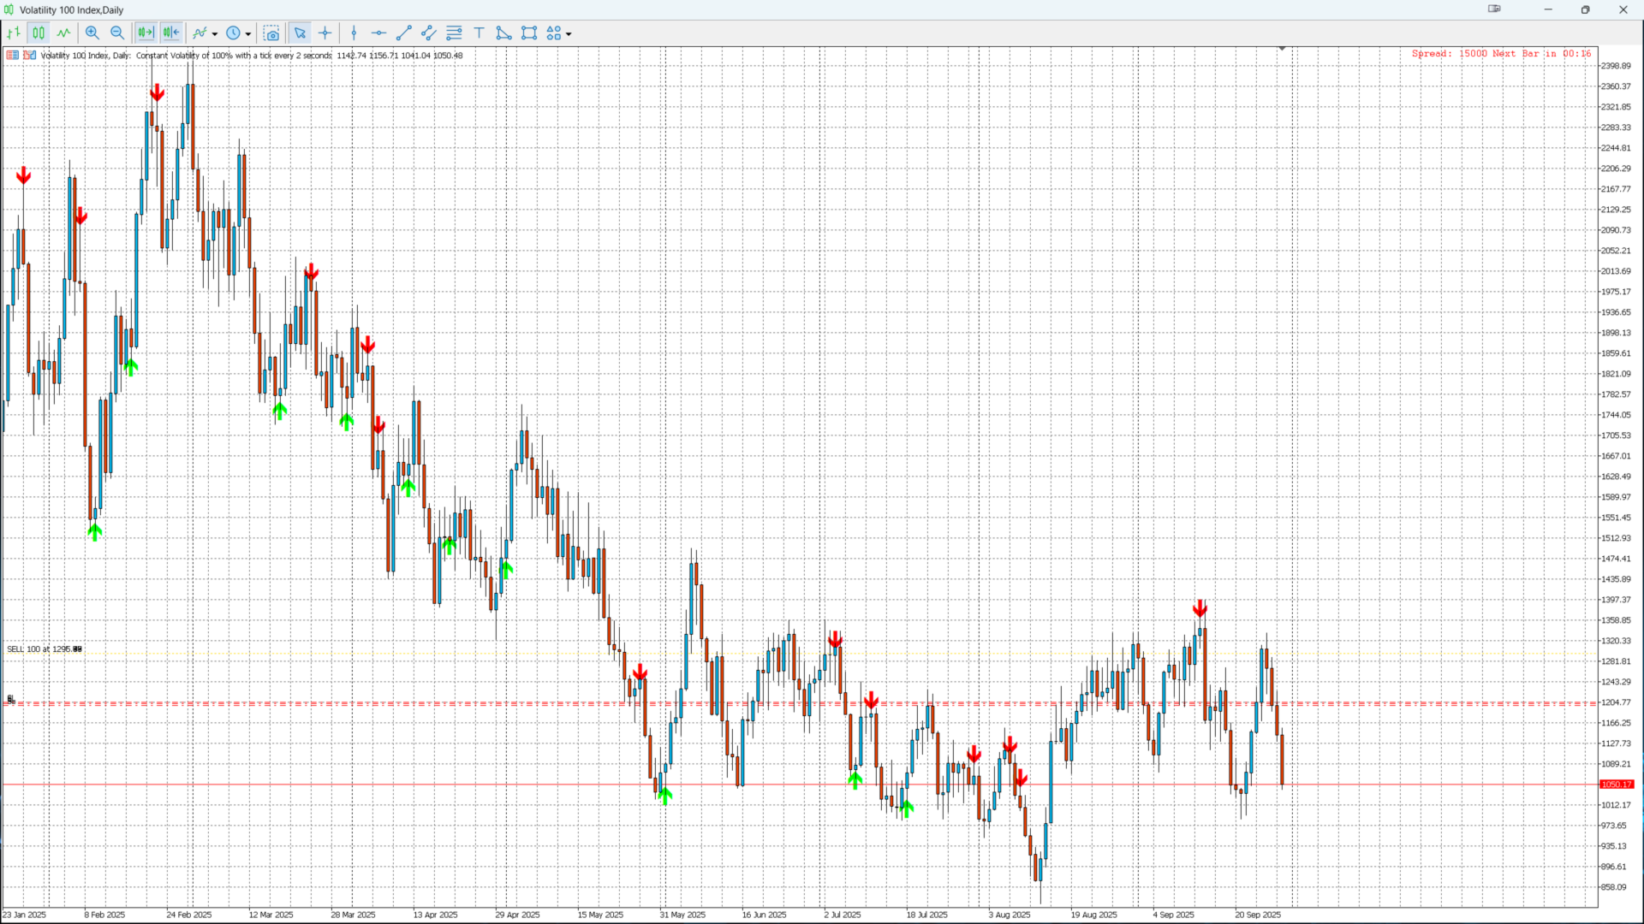Switch to bar chart display

14,33
